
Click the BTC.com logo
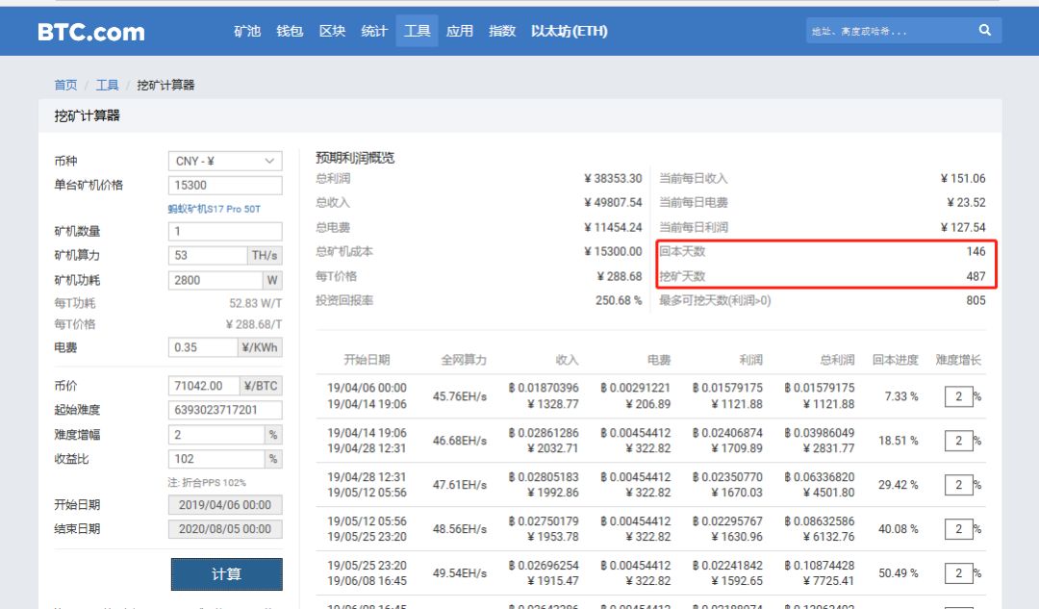pyautogui.click(x=91, y=32)
